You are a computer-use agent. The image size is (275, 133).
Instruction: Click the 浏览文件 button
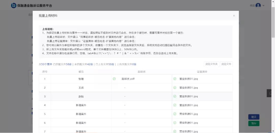coord(226,64)
